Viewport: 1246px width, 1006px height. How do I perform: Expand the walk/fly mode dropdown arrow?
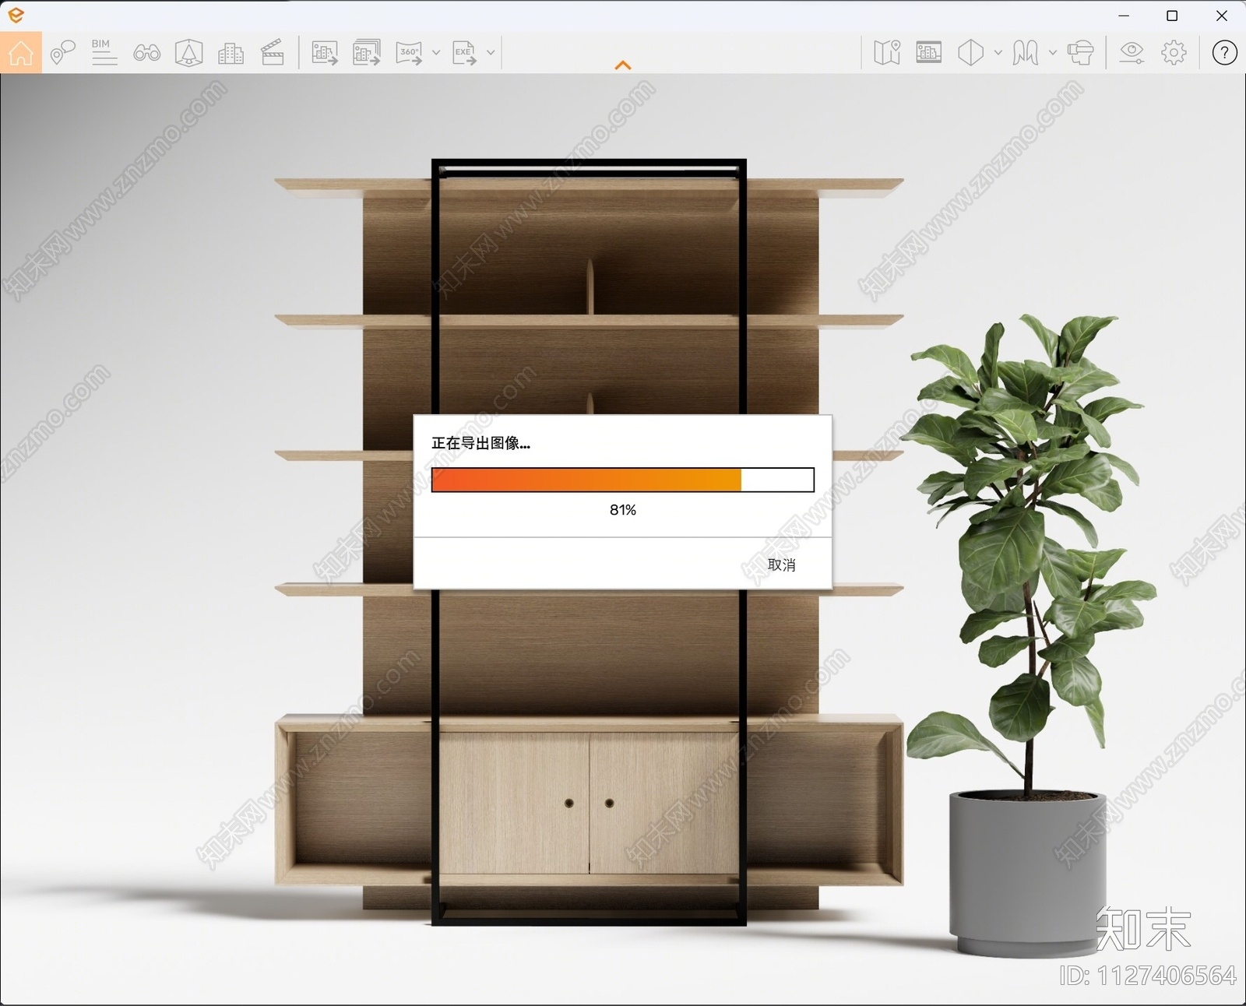tap(1053, 53)
